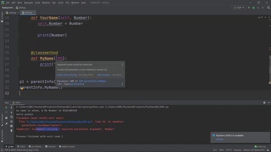Go to next highlighted error arrow
271x152 pixels.
(x=269, y=17)
